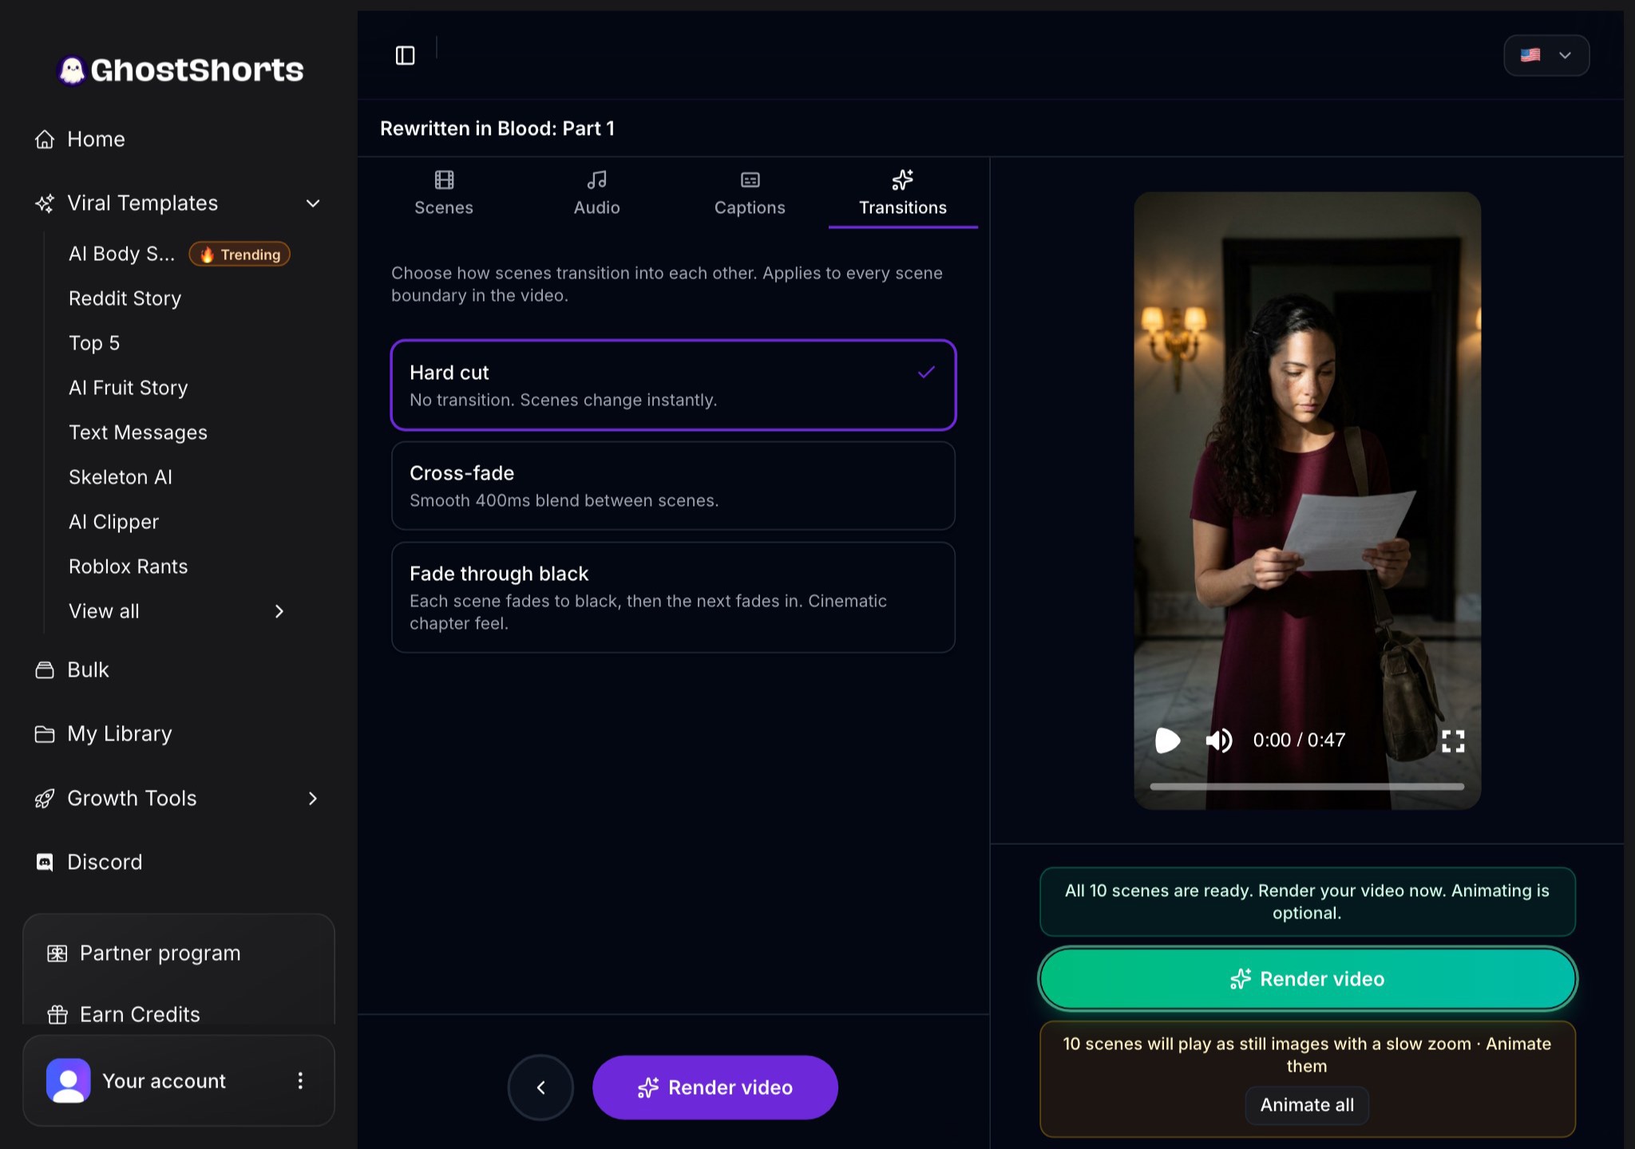The height and width of the screenshot is (1149, 1635).
Task: Open the Text Messages template
Action: pos(137,432)
